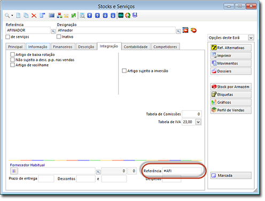The image size is (265, 201).
Task: Open 'Perfil de Vendas' button
Action: click(x=231, y=110)
